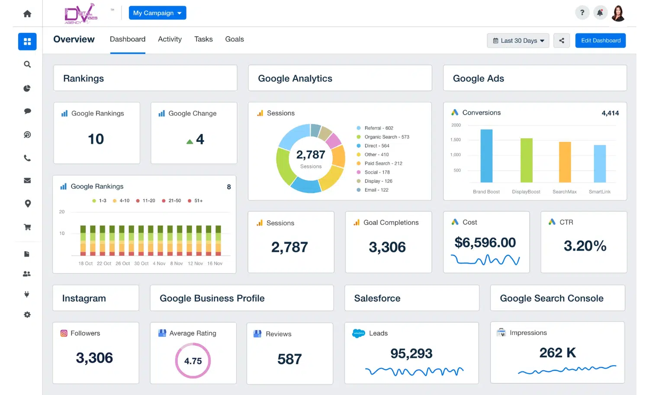
Task: Switch to the Dashboard tab
Action: click(x=128, y=39)
